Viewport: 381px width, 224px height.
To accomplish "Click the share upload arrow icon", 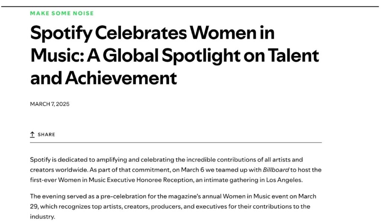I will (32, 135).
